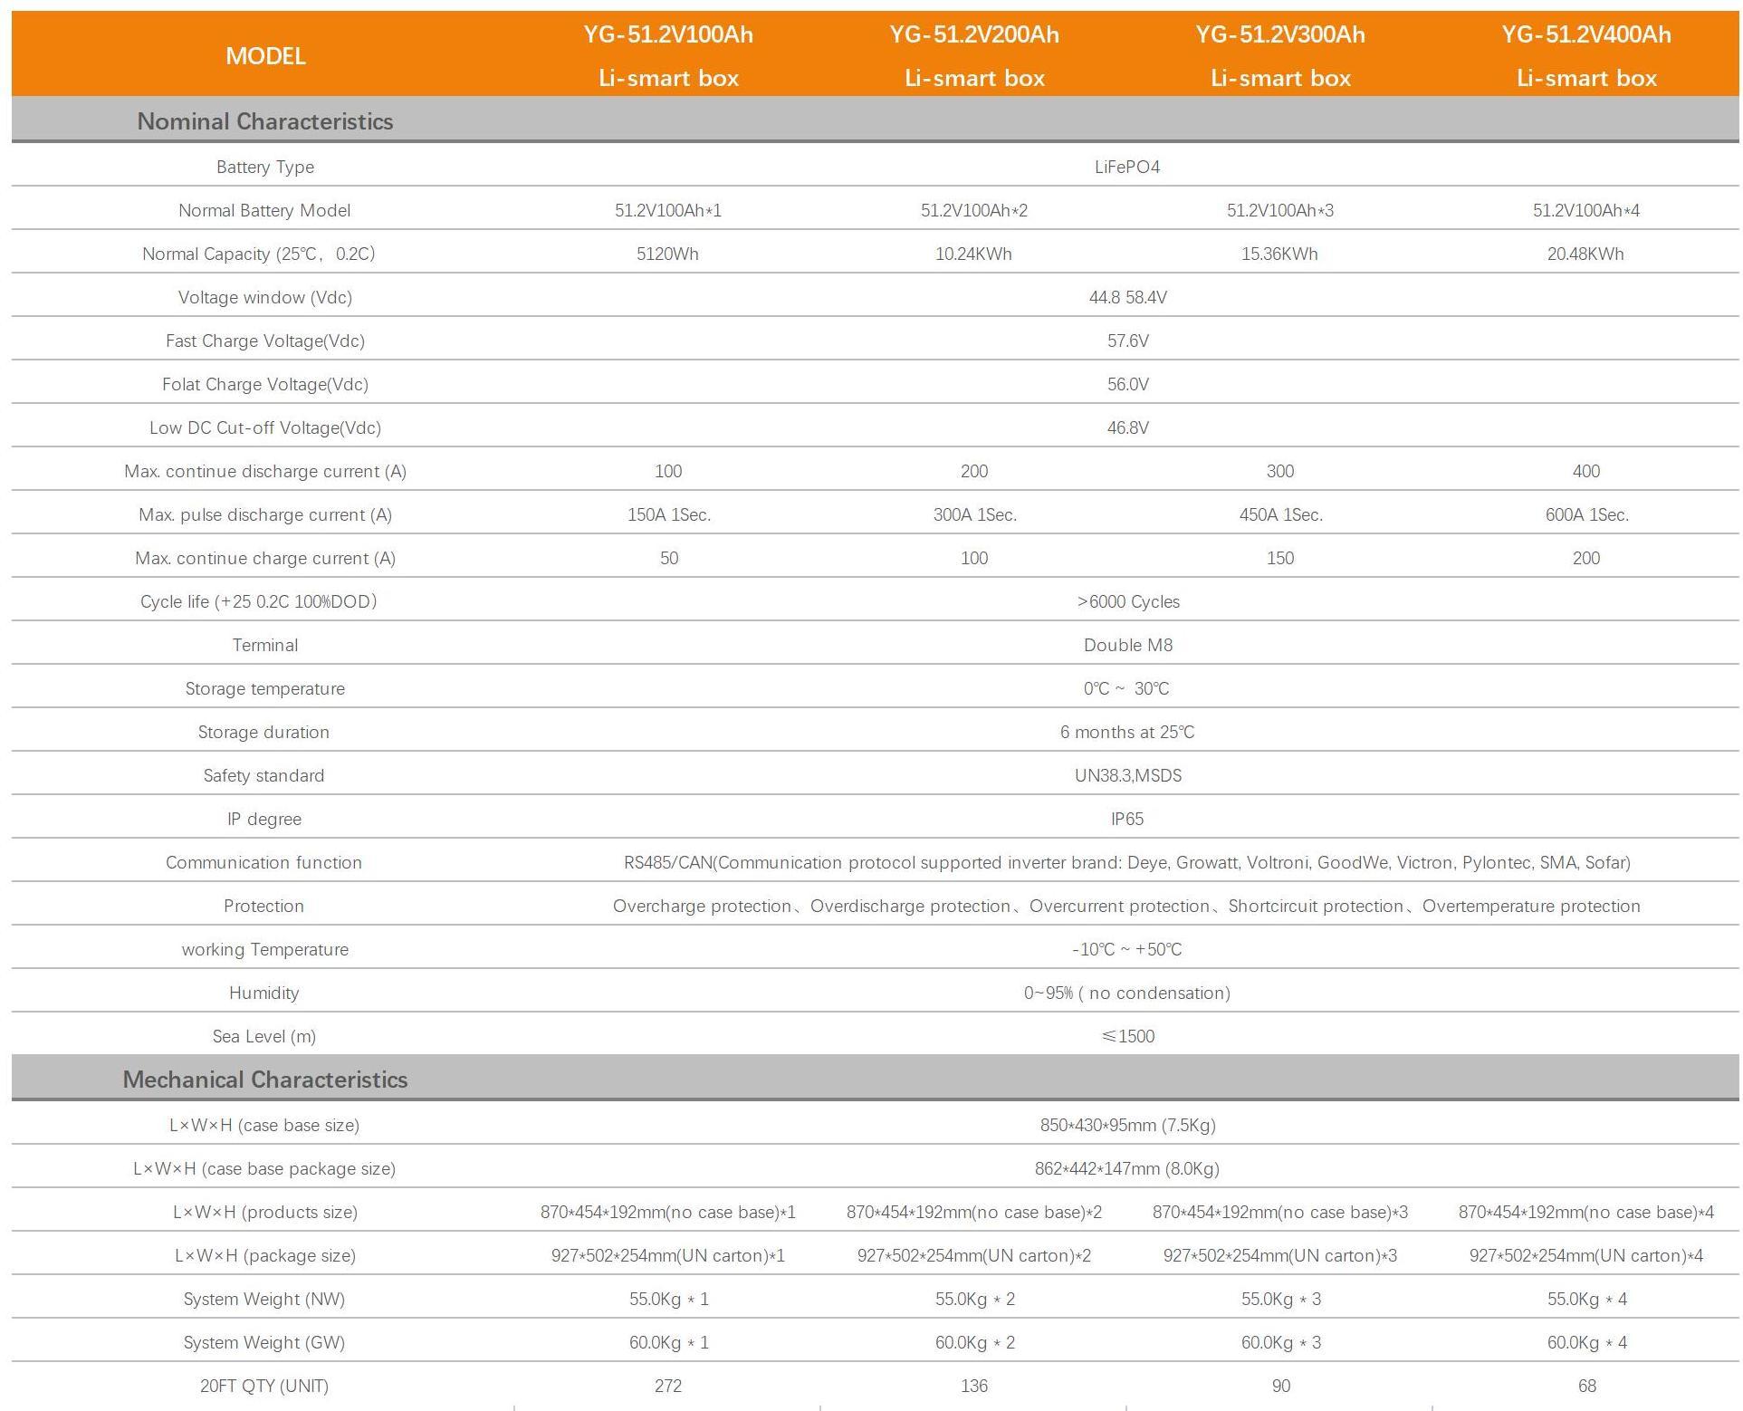Click the MODEL header cell
The image size is (1743, 1411).
265,56
